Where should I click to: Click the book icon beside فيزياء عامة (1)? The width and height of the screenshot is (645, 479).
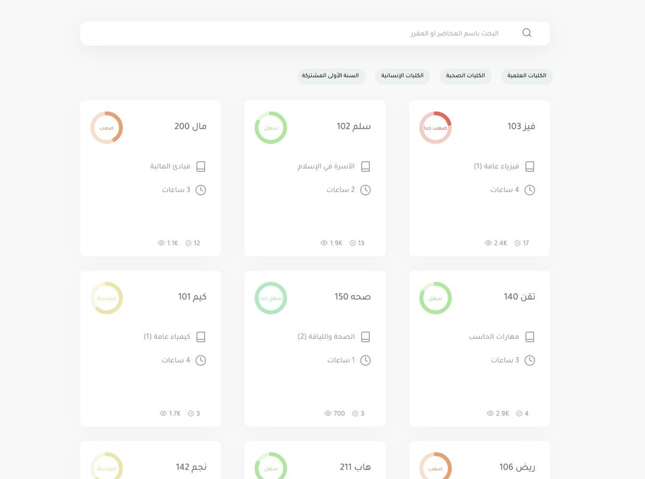click(x=529, y=166)
